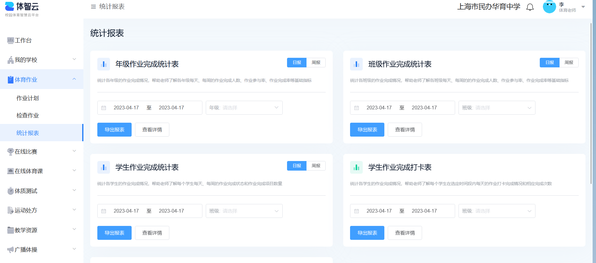
Task: Click the 工作台 monitor icon
Action: tap(11, 40)
